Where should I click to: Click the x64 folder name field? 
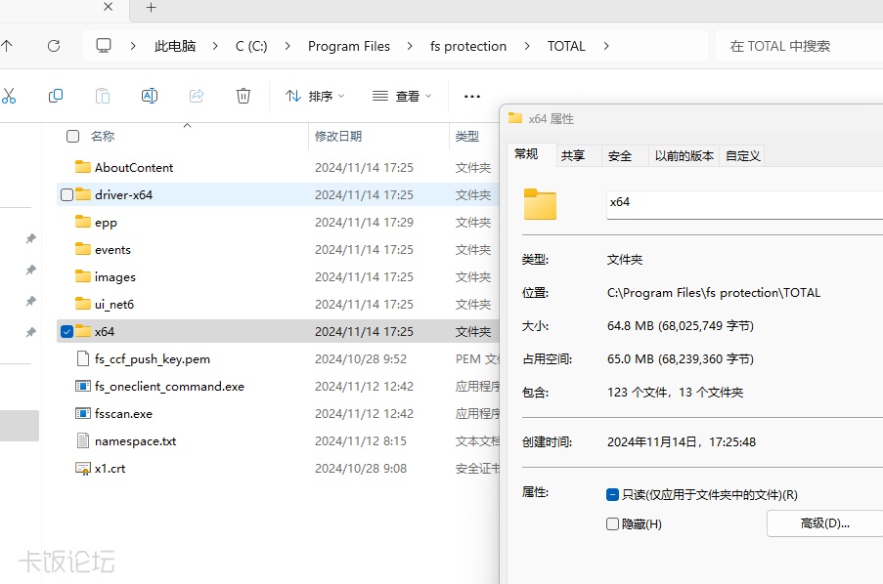[744, 204]
